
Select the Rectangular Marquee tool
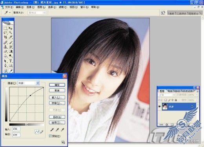tap(5, 28)
